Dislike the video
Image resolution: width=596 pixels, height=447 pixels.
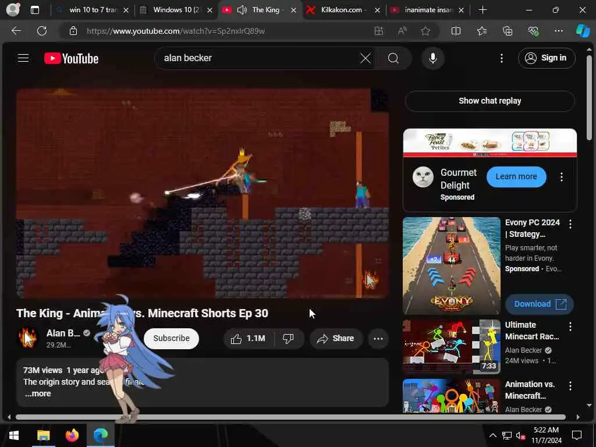point(288,338)
